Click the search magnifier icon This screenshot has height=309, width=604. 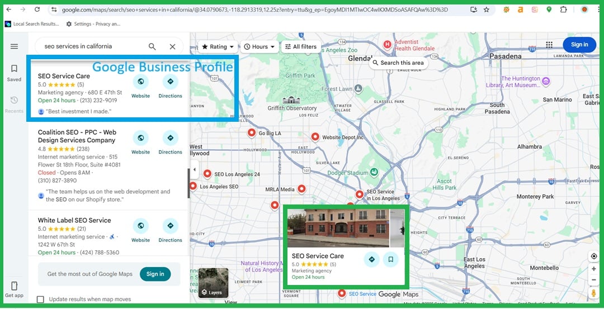152,46
